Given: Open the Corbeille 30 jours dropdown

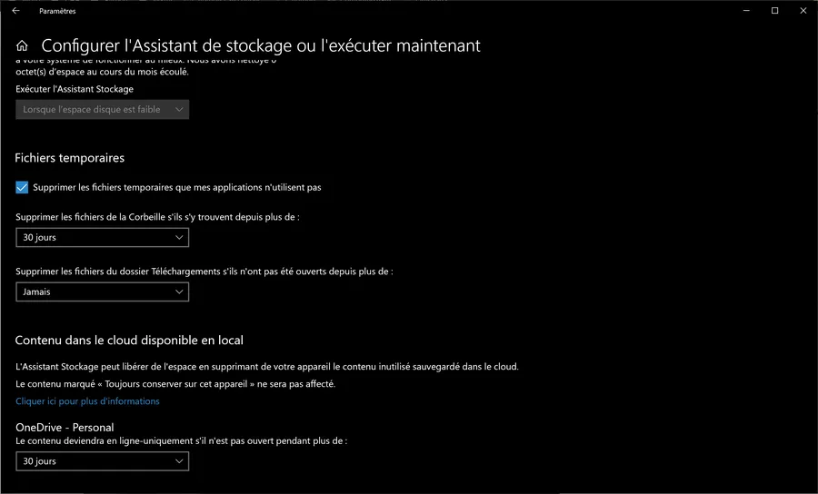Looking at the screenshot, I should click(102, 237).
